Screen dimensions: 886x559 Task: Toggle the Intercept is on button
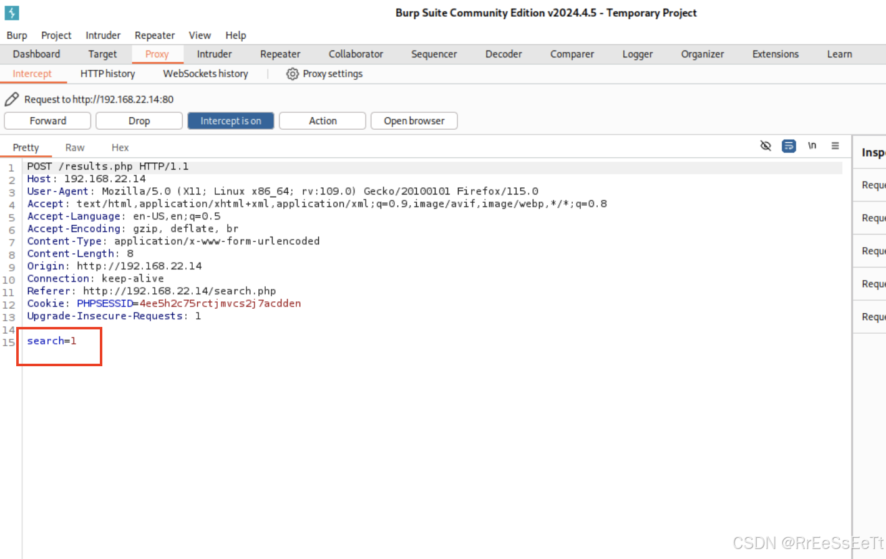(x=231, y=121)
